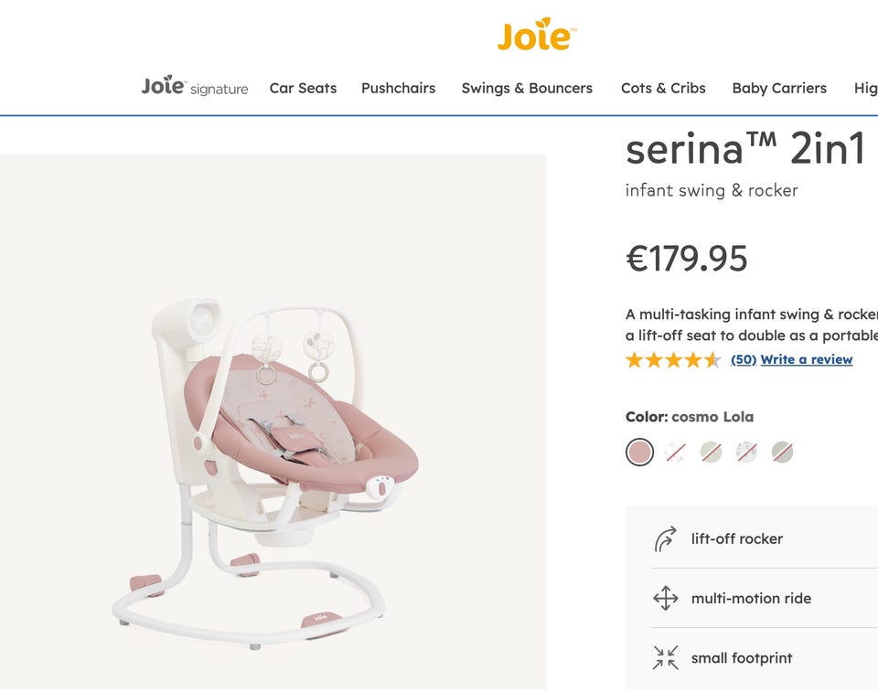The height and width of the screenshot is (692, 878).
Task: Click the small footprint feature label
Action: point(741,658)
